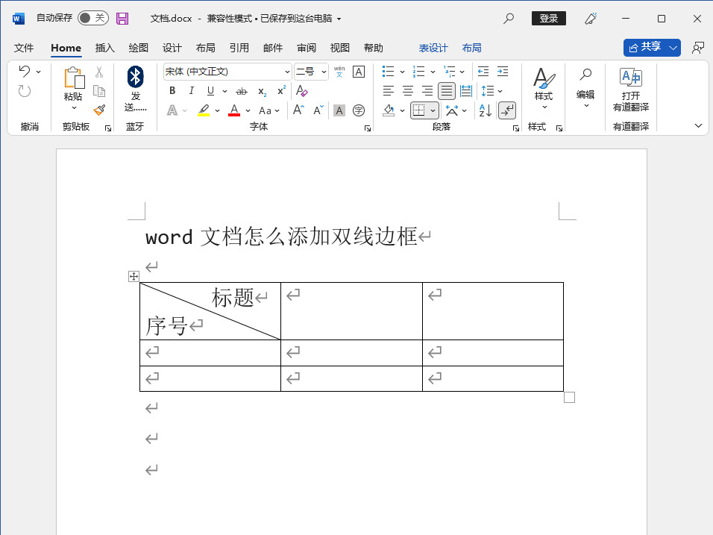Viewport: 713px width, 535px height.
Task: Expand the Paste options arrow
Action: (x=74, y=107)
